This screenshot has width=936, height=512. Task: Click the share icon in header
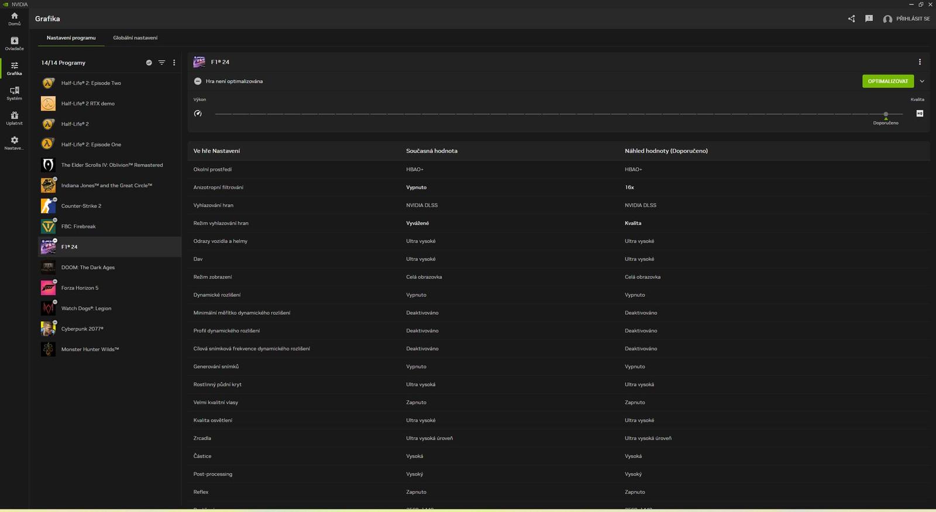[851, 19]
